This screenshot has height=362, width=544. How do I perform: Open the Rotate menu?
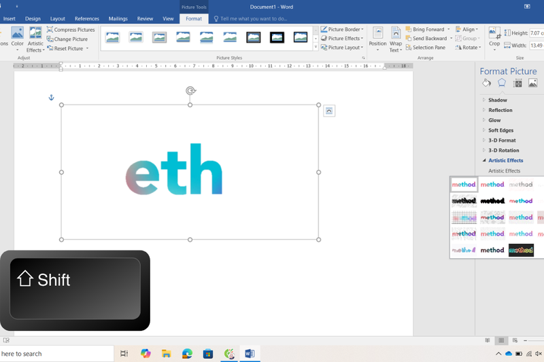coord(468,48)
